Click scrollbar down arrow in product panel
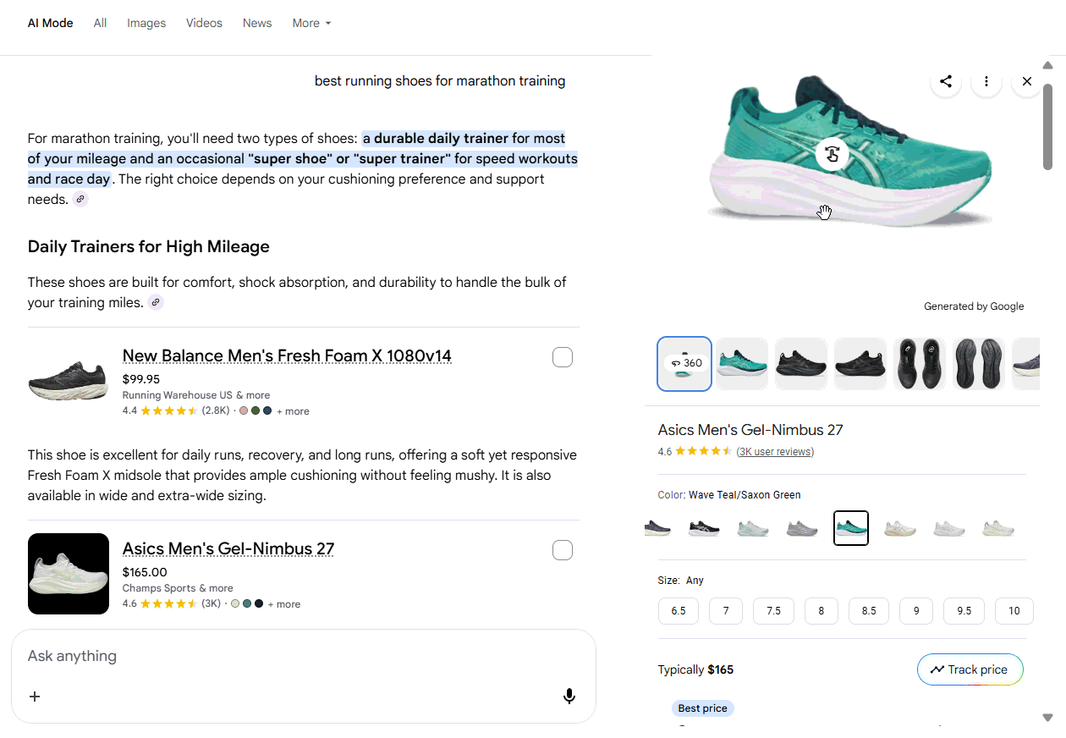This screenshot has width=1066, height=738. [1047, 718]
